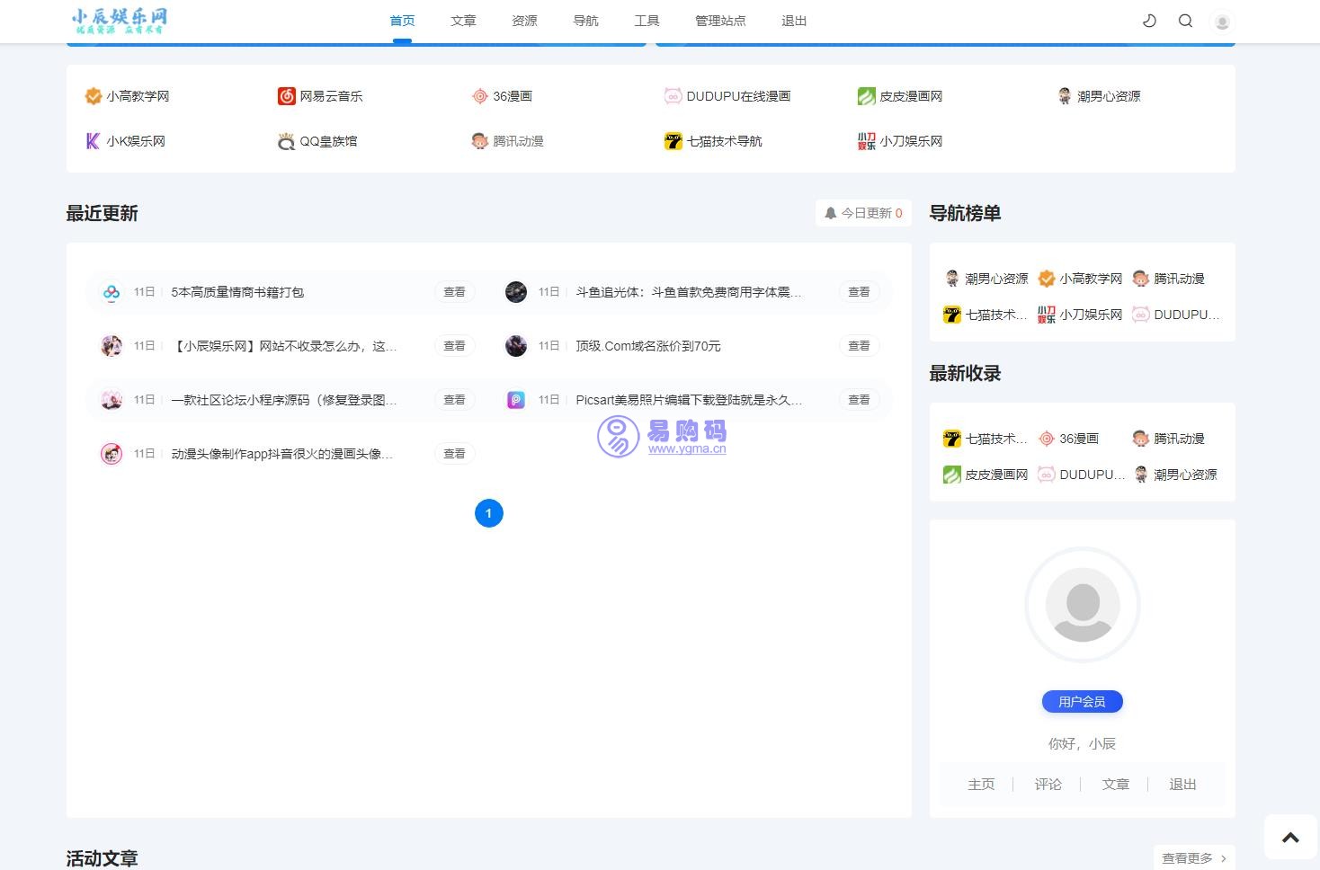Click the 小辰娱乐网 site logo
The image size is (1320, 870).
[120, 21]
